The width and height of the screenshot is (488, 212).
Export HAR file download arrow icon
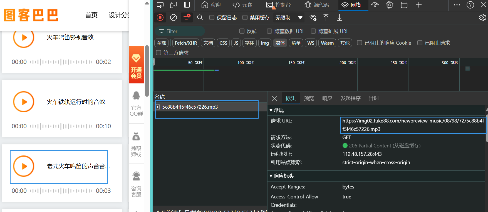click(x=340, y=17)
